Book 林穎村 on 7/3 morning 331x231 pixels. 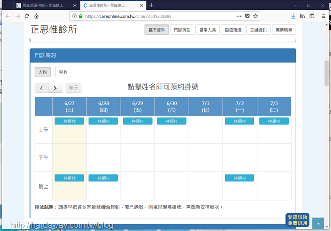(274, 121)
